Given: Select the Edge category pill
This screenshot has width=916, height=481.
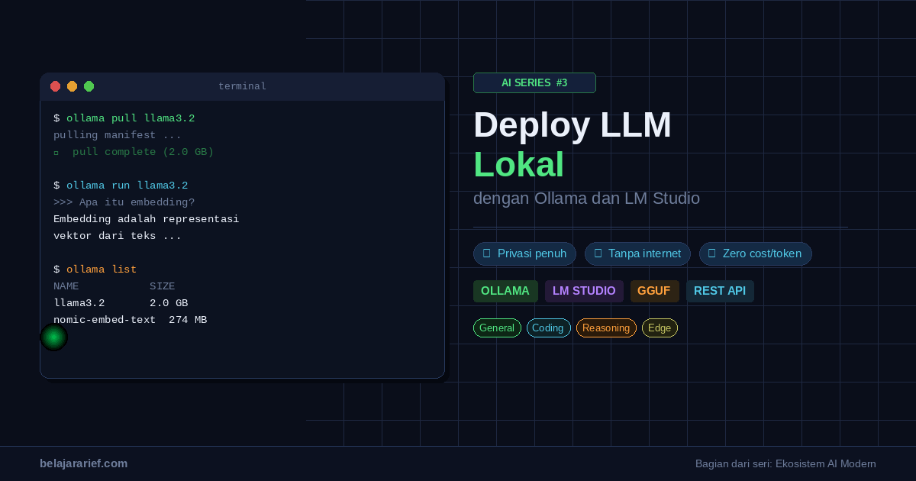Looking at the screenshot, I should point(660,328).
